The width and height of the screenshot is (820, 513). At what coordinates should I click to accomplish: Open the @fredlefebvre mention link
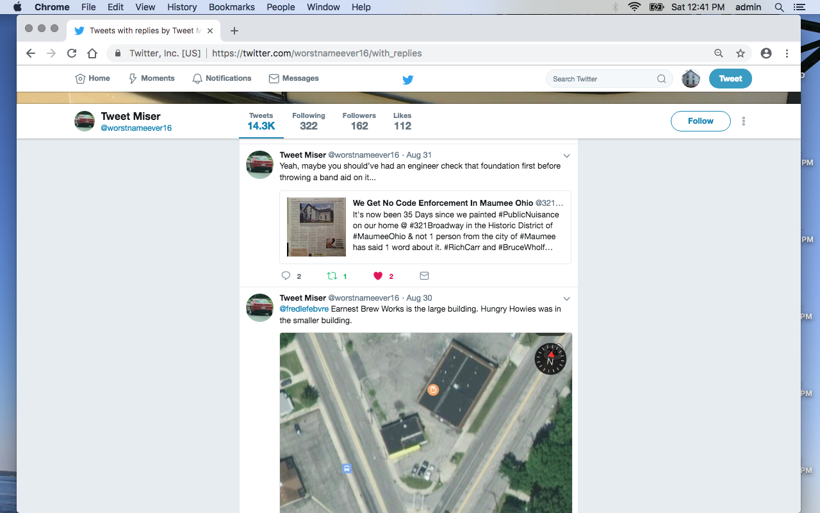point(304,309)
